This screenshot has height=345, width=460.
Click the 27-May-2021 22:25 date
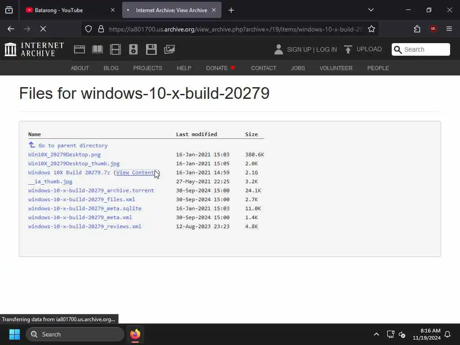pyautogui.click(x=203, y=181)
